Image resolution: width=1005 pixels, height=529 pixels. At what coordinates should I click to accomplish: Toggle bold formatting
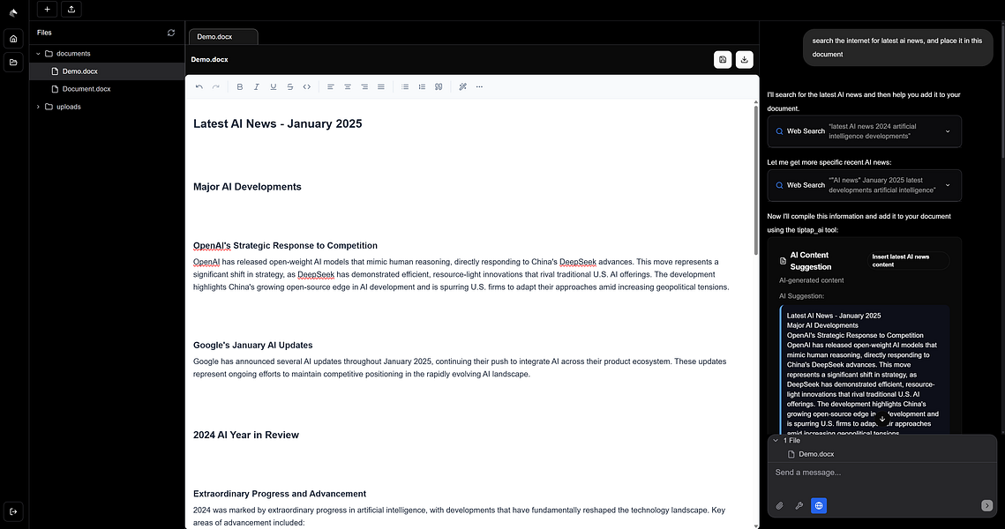[x=240, y=87]
